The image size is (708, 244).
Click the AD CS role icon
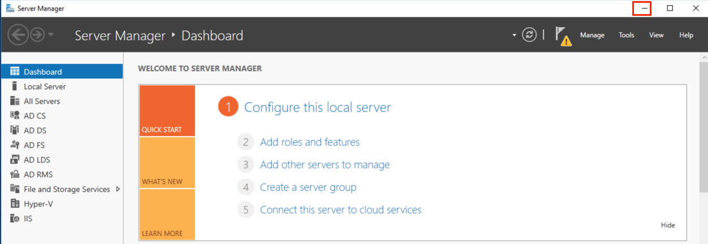click(15, 116)
